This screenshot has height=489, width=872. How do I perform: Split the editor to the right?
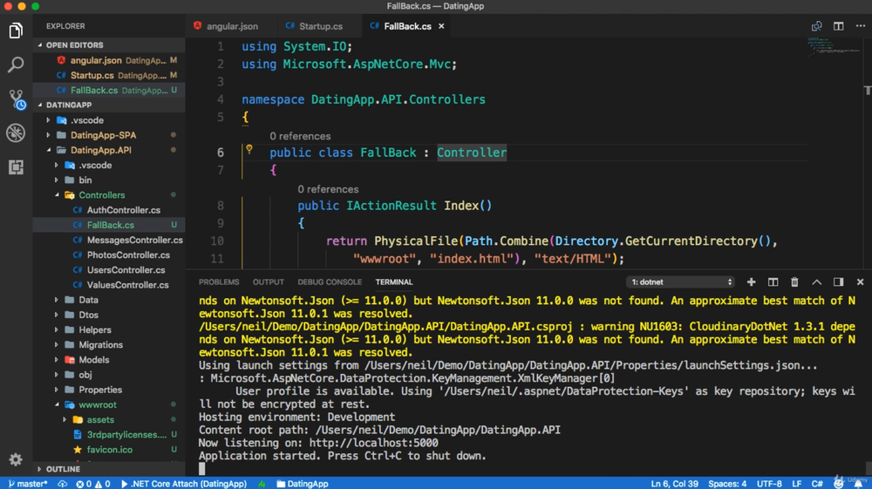click(x=839, y=26)
